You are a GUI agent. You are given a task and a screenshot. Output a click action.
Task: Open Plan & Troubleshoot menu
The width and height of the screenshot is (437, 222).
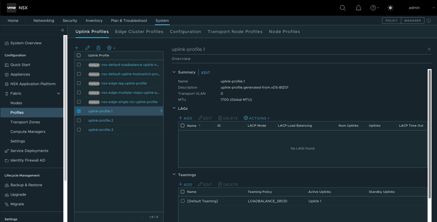[x=129, y=21]
